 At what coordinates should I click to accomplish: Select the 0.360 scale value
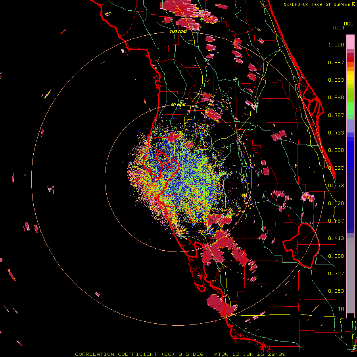336,256
